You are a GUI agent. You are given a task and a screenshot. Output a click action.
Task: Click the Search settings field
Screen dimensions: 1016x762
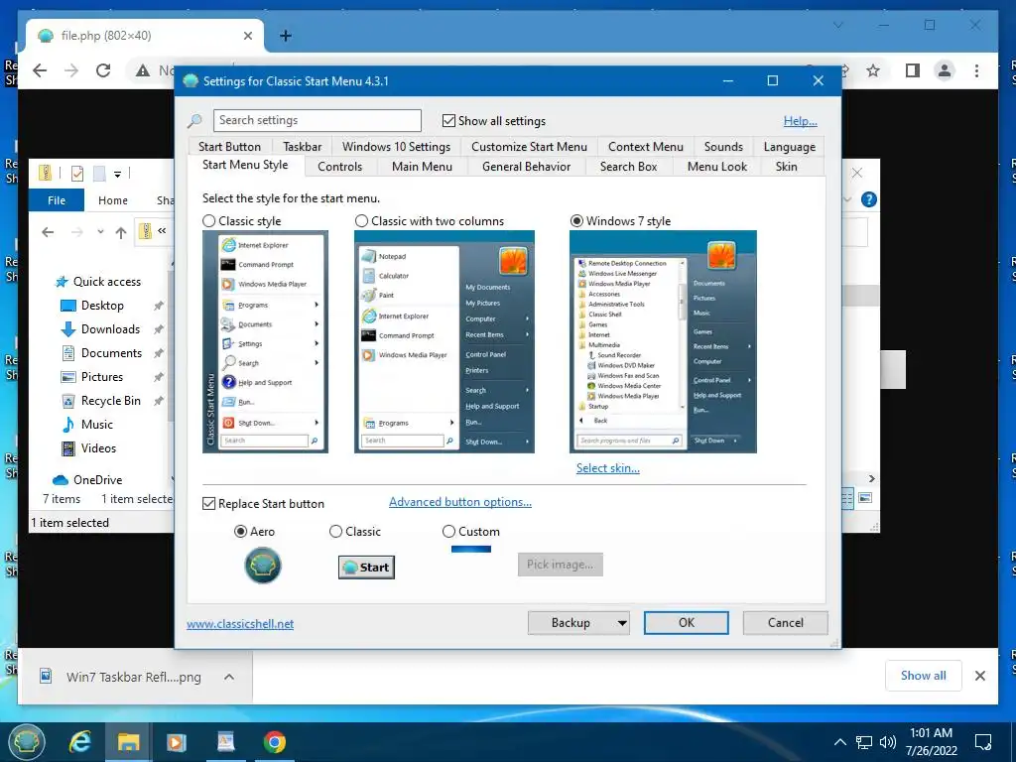pyautogui.click(x=317, y=120)
